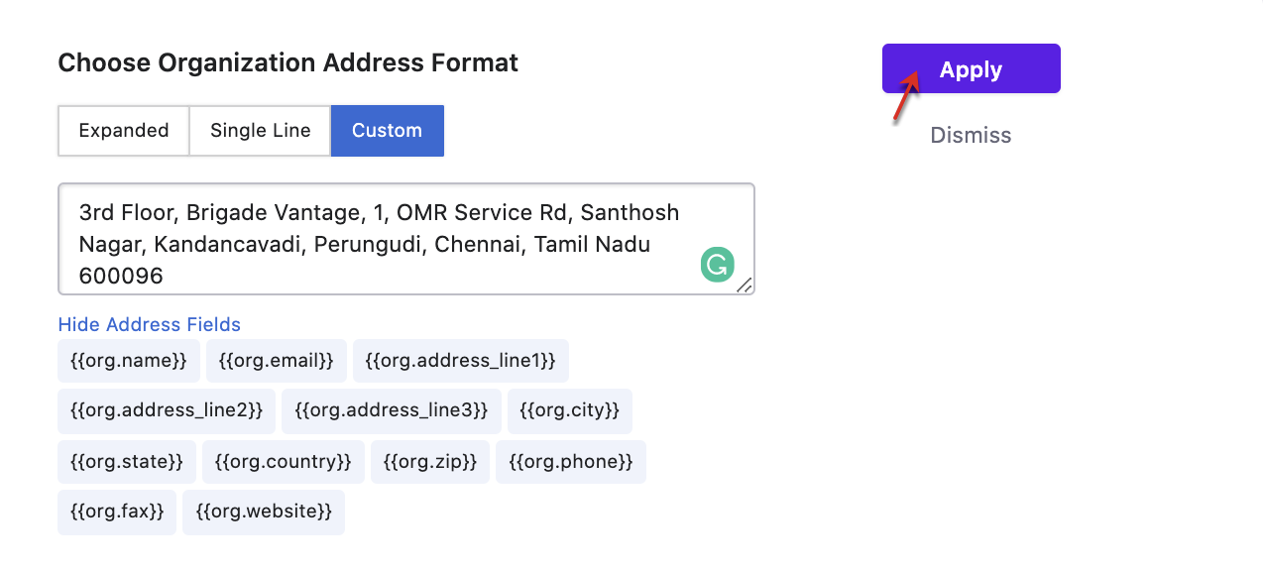Add the {{org.website}} tag
This screenshot has width=1263, height=573.
[x=264, y=513]
